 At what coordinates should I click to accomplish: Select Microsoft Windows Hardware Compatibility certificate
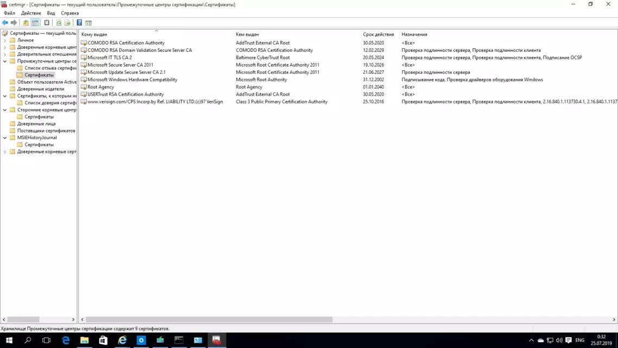133,80
